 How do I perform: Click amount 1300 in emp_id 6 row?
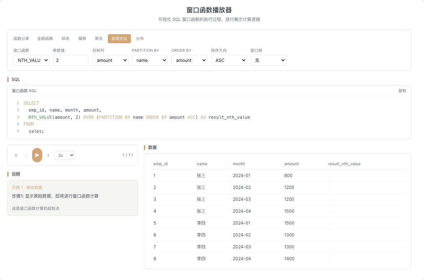[289, 235]
